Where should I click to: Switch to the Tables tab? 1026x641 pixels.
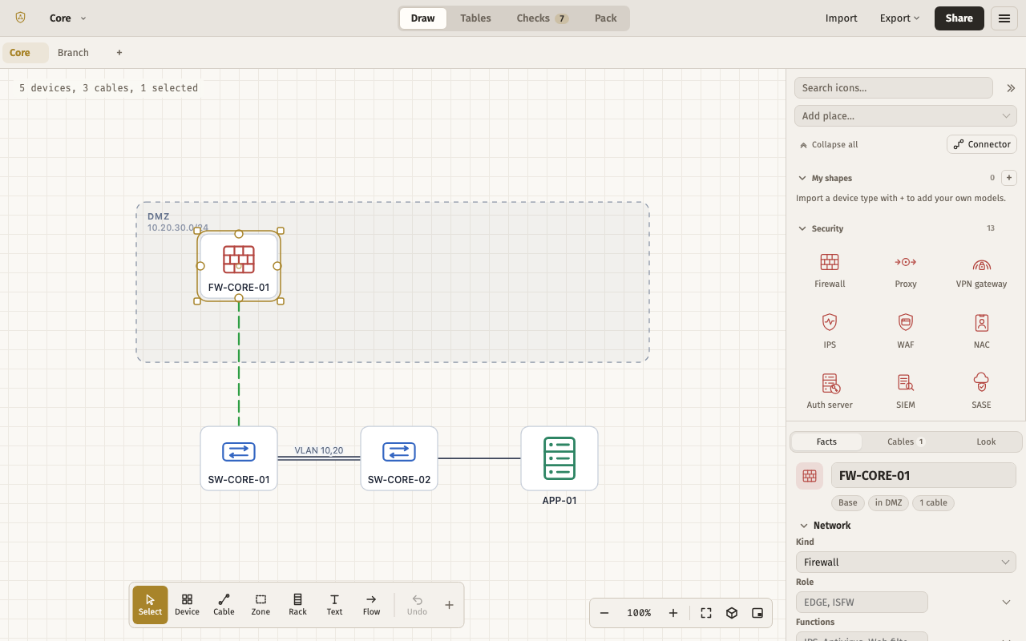(x=475, y=18)
